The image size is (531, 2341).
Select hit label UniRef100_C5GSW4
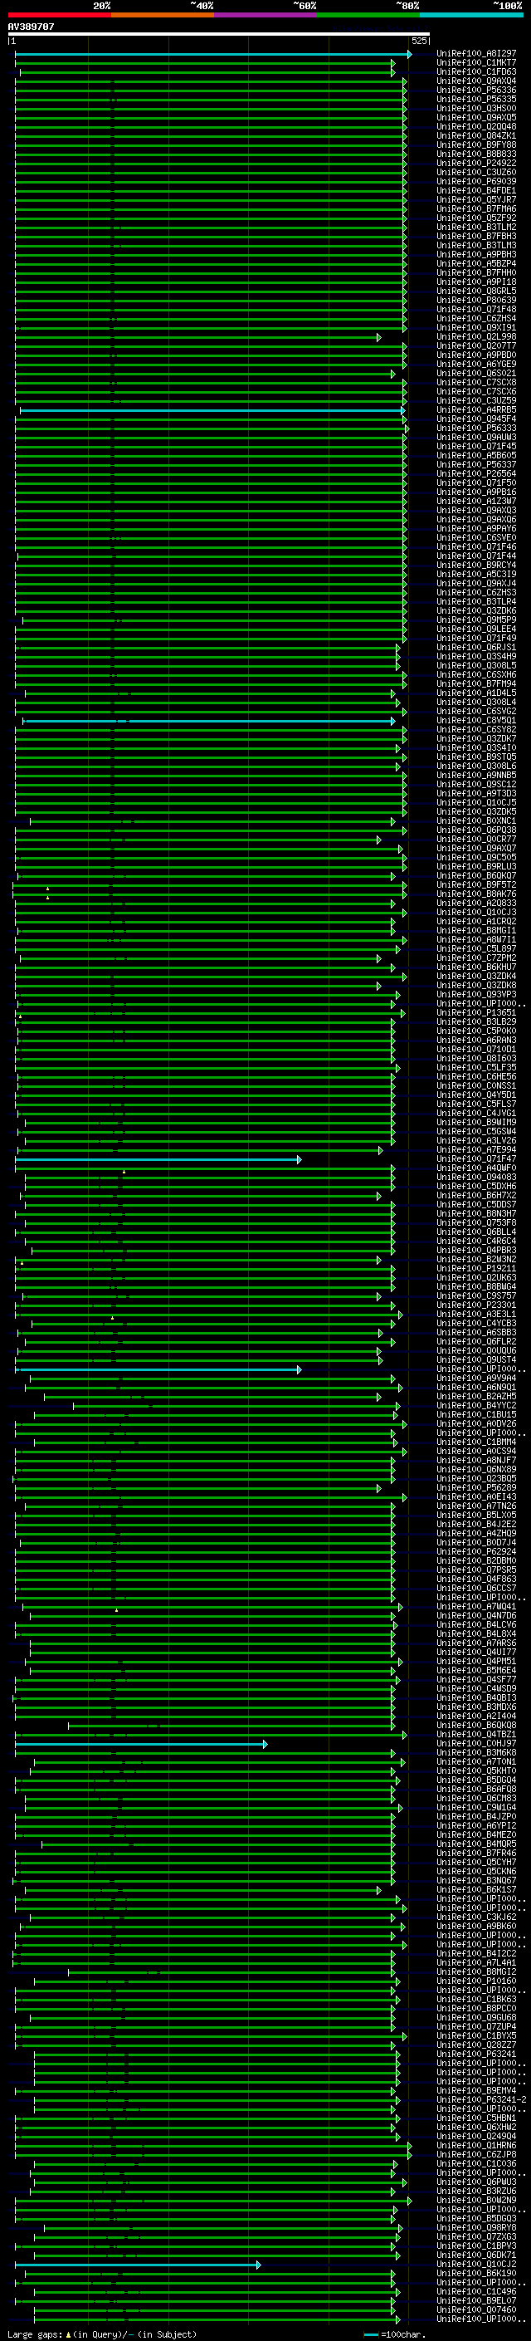475,1133
